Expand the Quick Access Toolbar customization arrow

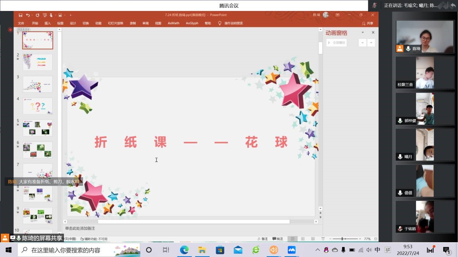click(71, 15)
